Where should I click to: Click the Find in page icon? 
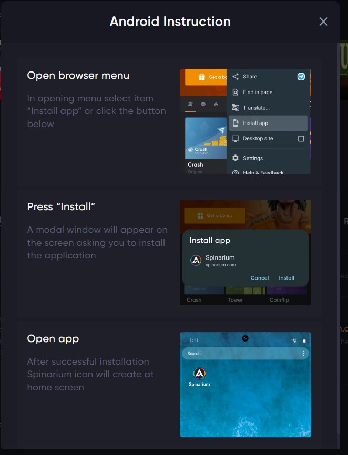coord(236,92)
